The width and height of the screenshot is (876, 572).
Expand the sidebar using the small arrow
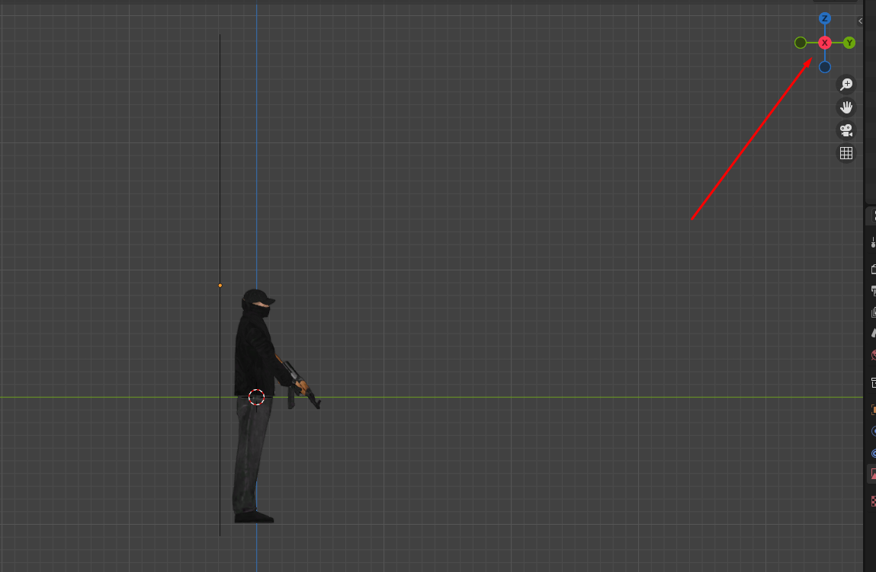[860, 21]
